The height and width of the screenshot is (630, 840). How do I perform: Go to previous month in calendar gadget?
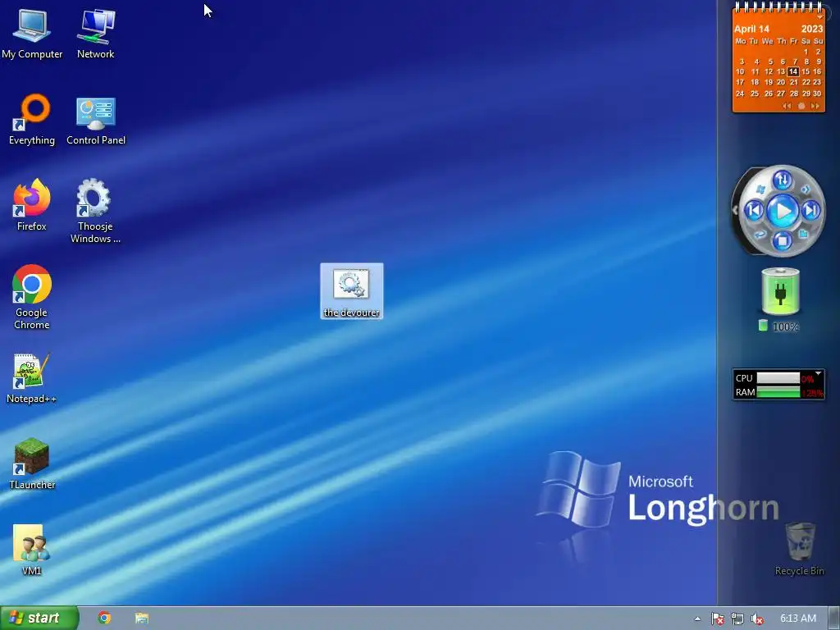(x=787, y=106)
